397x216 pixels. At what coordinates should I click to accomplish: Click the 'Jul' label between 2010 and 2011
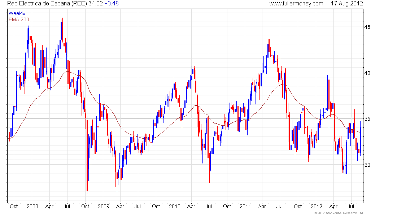pos(209,206)
